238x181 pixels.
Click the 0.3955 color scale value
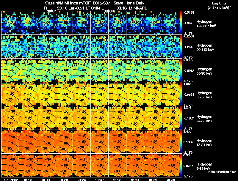click(188, 60)
